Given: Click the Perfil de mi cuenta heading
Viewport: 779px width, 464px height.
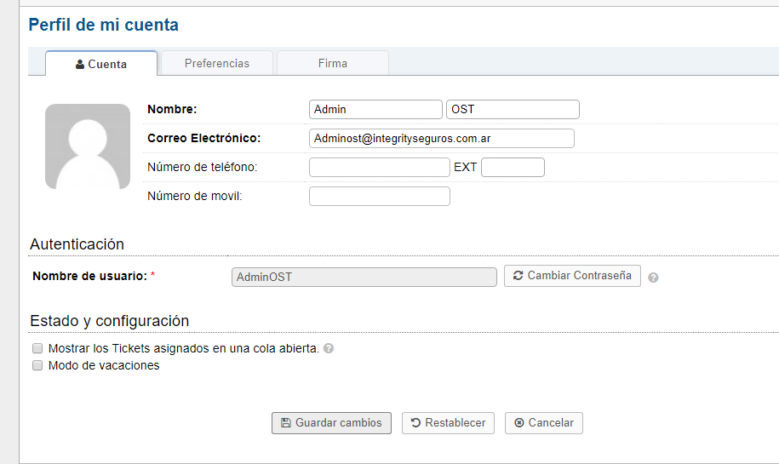Looking at the screenshot, I should 104,25.
